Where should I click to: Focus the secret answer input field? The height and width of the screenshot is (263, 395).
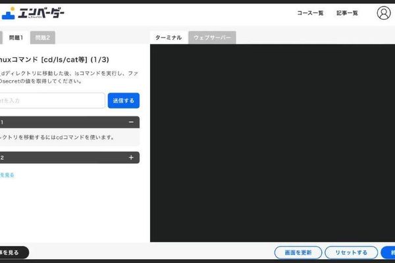pos(52,101)
